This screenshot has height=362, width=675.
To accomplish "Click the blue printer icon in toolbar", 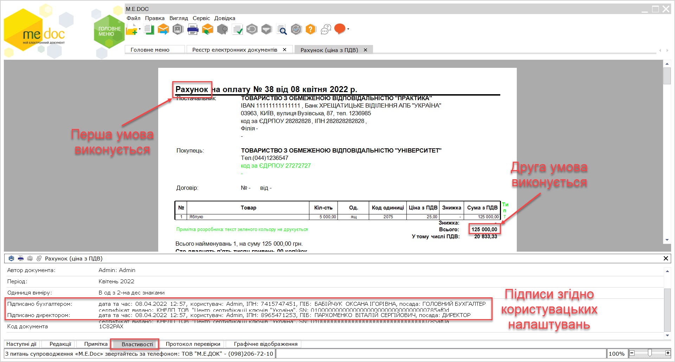I will coord(193,30).
